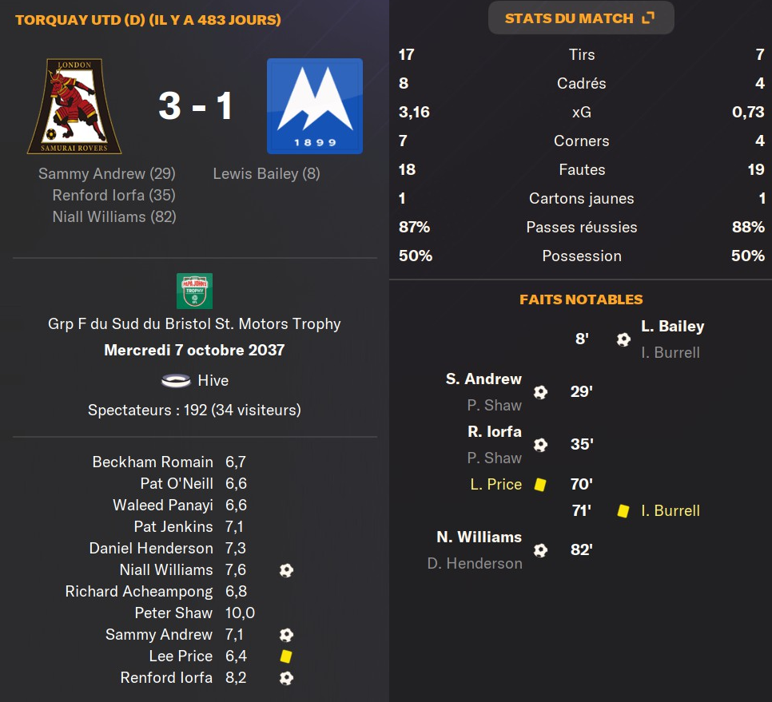Viewport: 772px width, 702px height.
Task: Click goal icon in Renford Iorfa's rating row
Action: [x=285, y=678]
